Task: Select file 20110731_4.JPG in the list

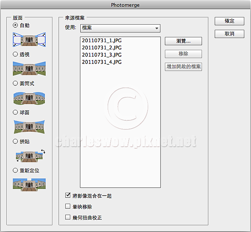Action: point(102,62)
